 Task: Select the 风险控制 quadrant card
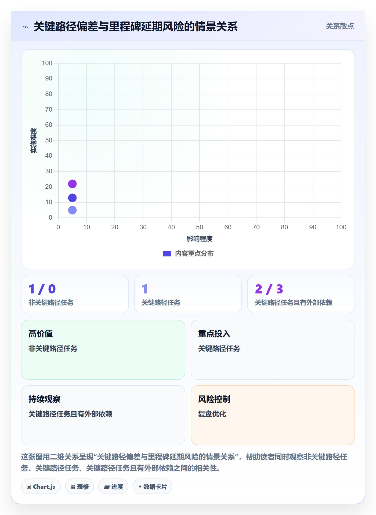[x=273, y=415]
